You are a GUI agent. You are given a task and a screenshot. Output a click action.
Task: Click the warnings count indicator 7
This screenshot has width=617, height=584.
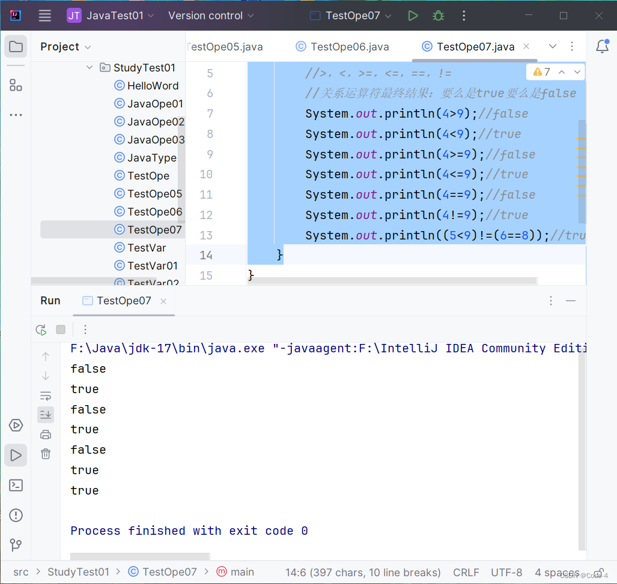tap(541, 72)
